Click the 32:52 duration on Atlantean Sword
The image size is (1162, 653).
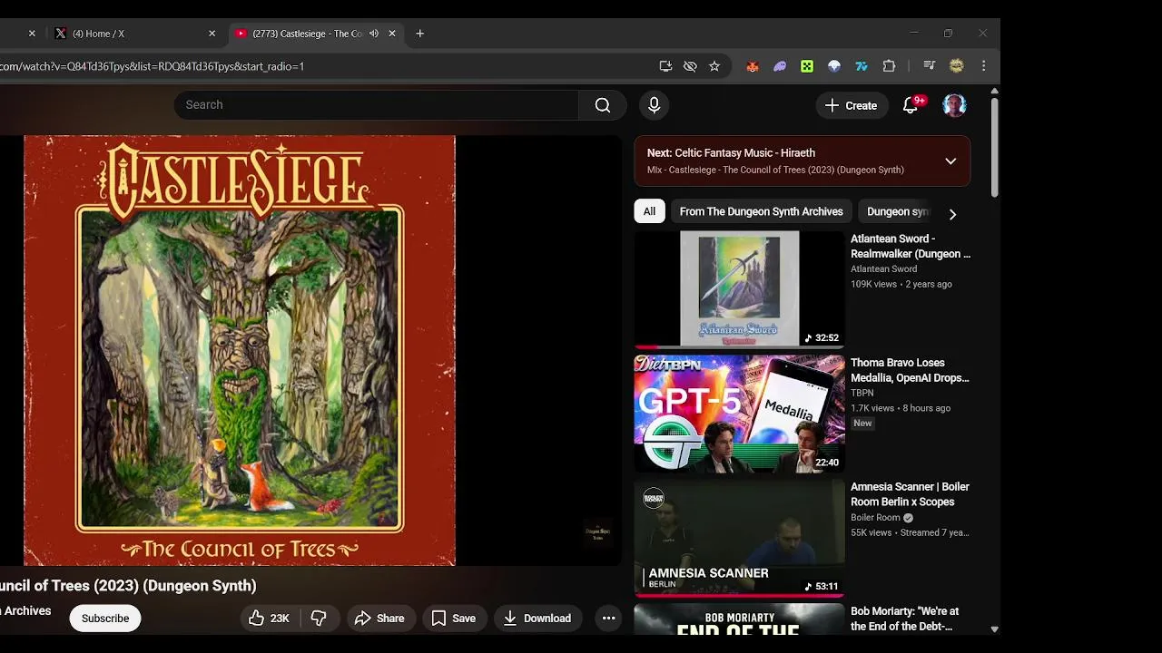coord(822,338)
